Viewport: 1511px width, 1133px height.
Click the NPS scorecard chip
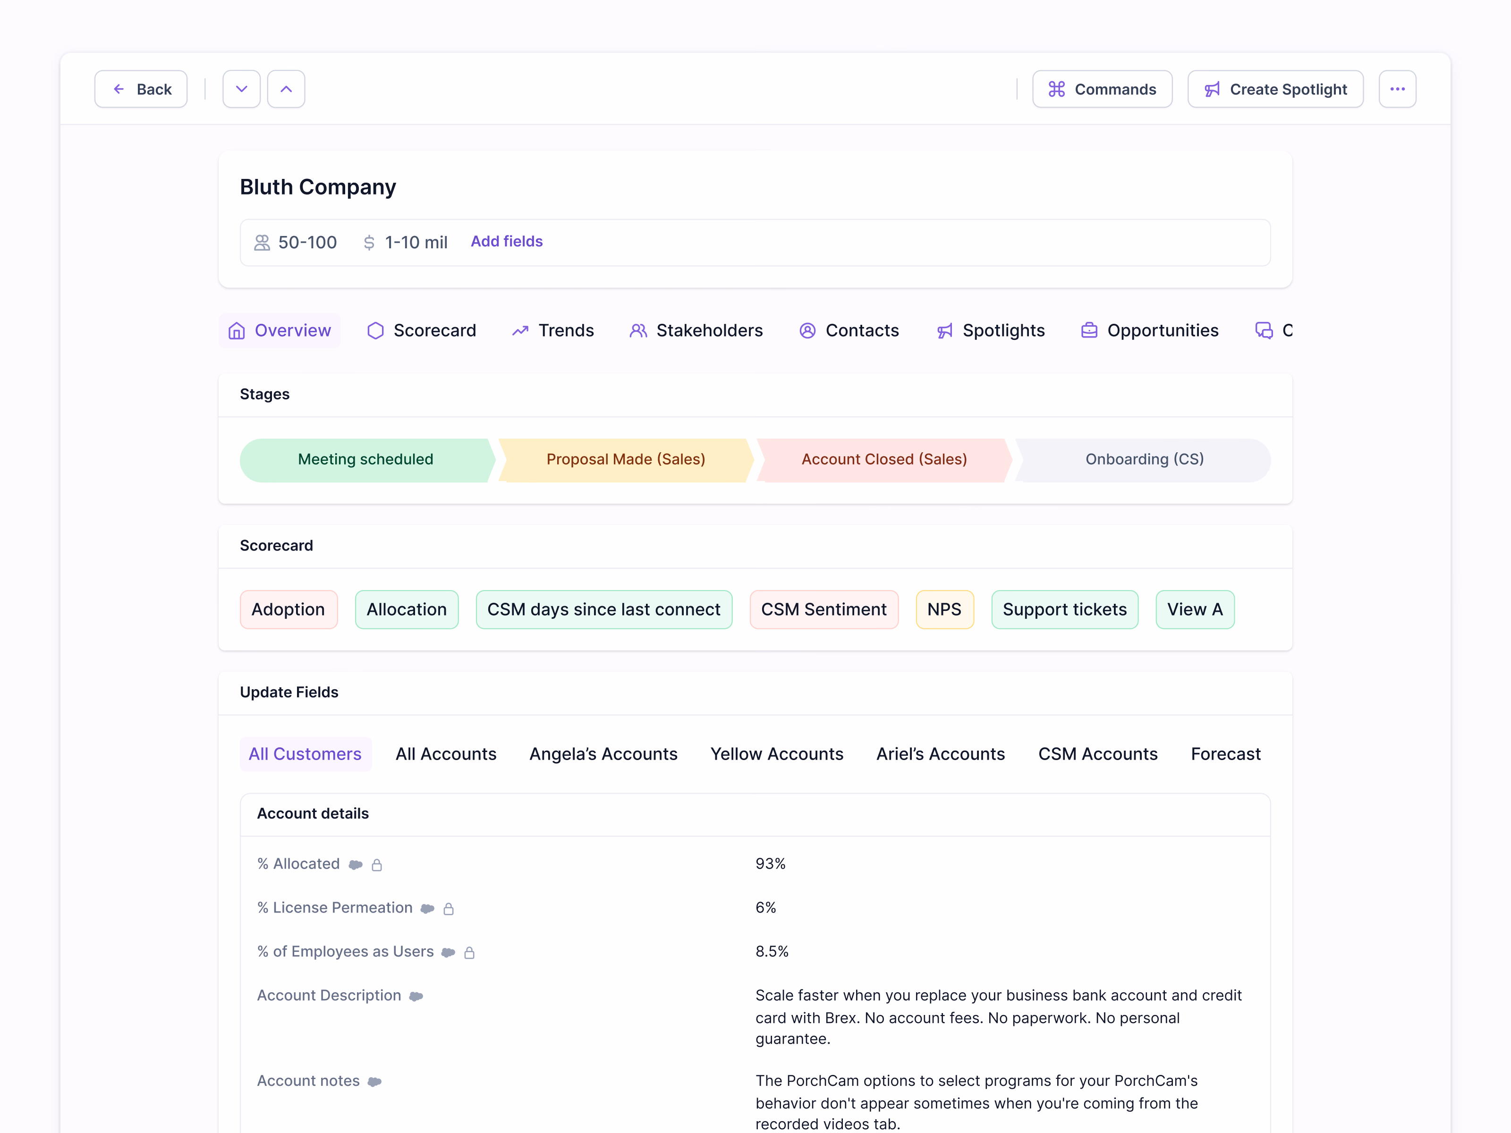coord(945,609)
